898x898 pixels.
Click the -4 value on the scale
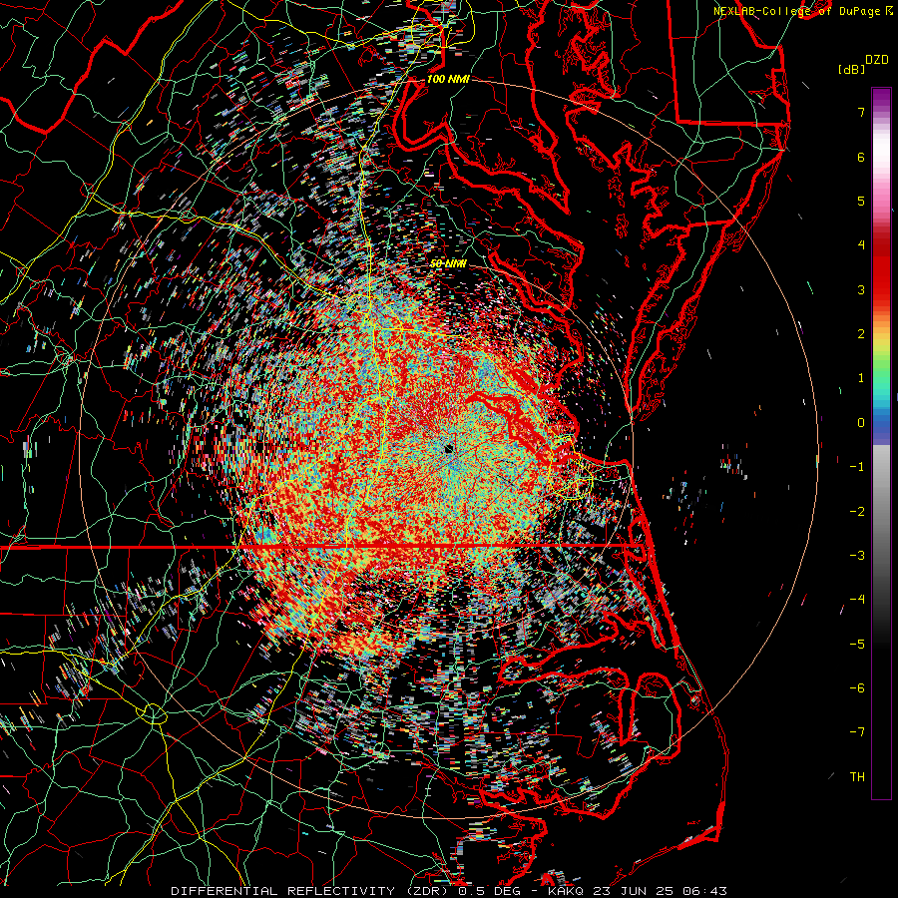pyautogui.click(x=857, y=600)
